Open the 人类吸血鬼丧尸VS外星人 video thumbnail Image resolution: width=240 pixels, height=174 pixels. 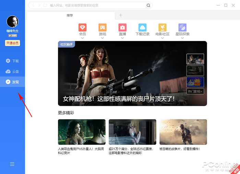point(82,132)
